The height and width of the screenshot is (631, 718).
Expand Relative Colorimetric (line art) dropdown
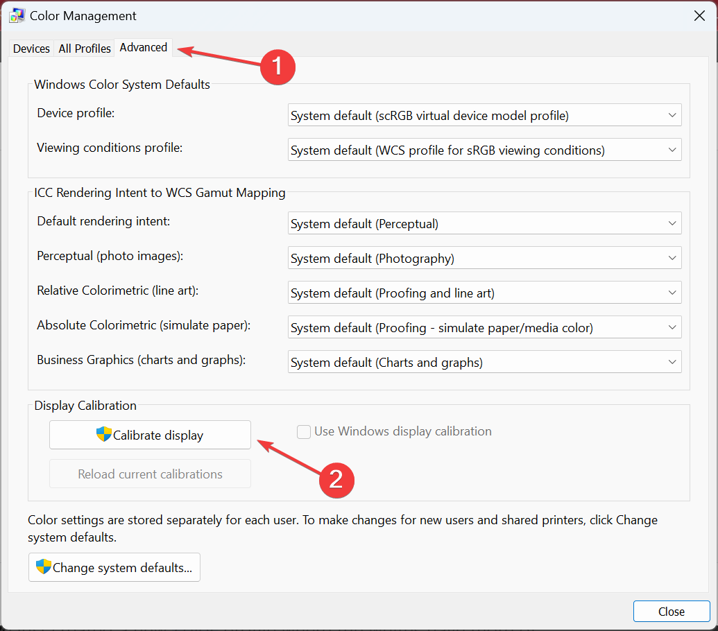484,293
